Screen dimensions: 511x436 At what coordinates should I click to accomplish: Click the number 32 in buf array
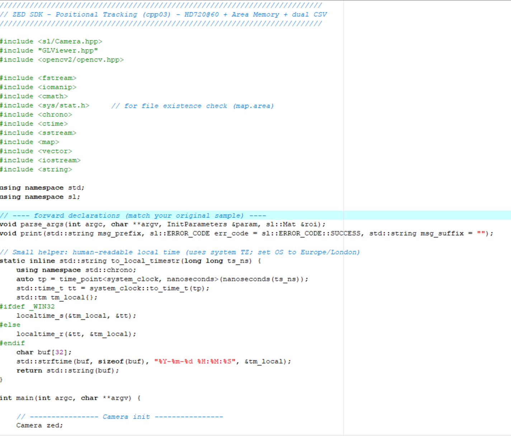(59, 352)
